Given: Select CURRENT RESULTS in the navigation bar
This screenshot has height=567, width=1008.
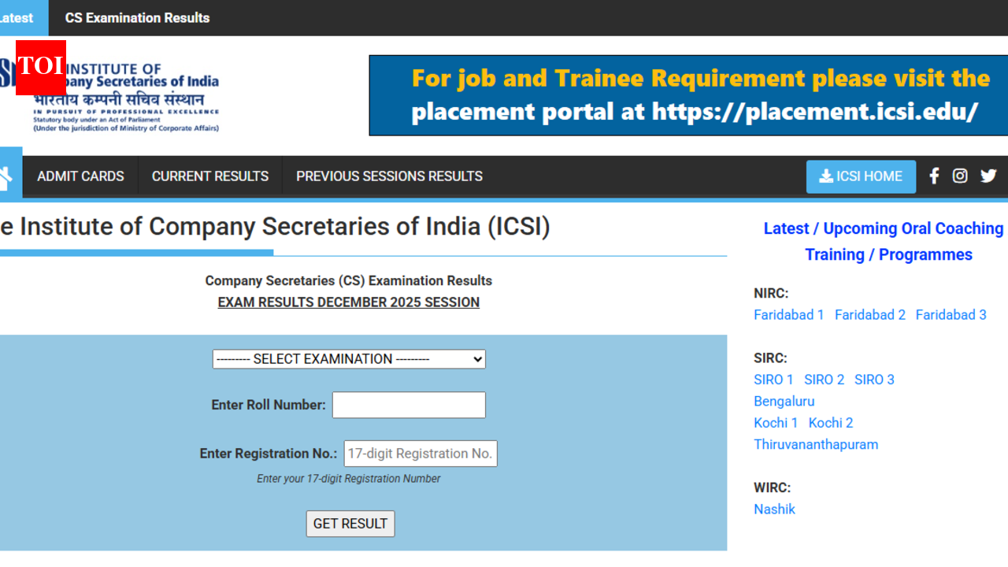Looking at the screenshot, I should pos(209,176).
